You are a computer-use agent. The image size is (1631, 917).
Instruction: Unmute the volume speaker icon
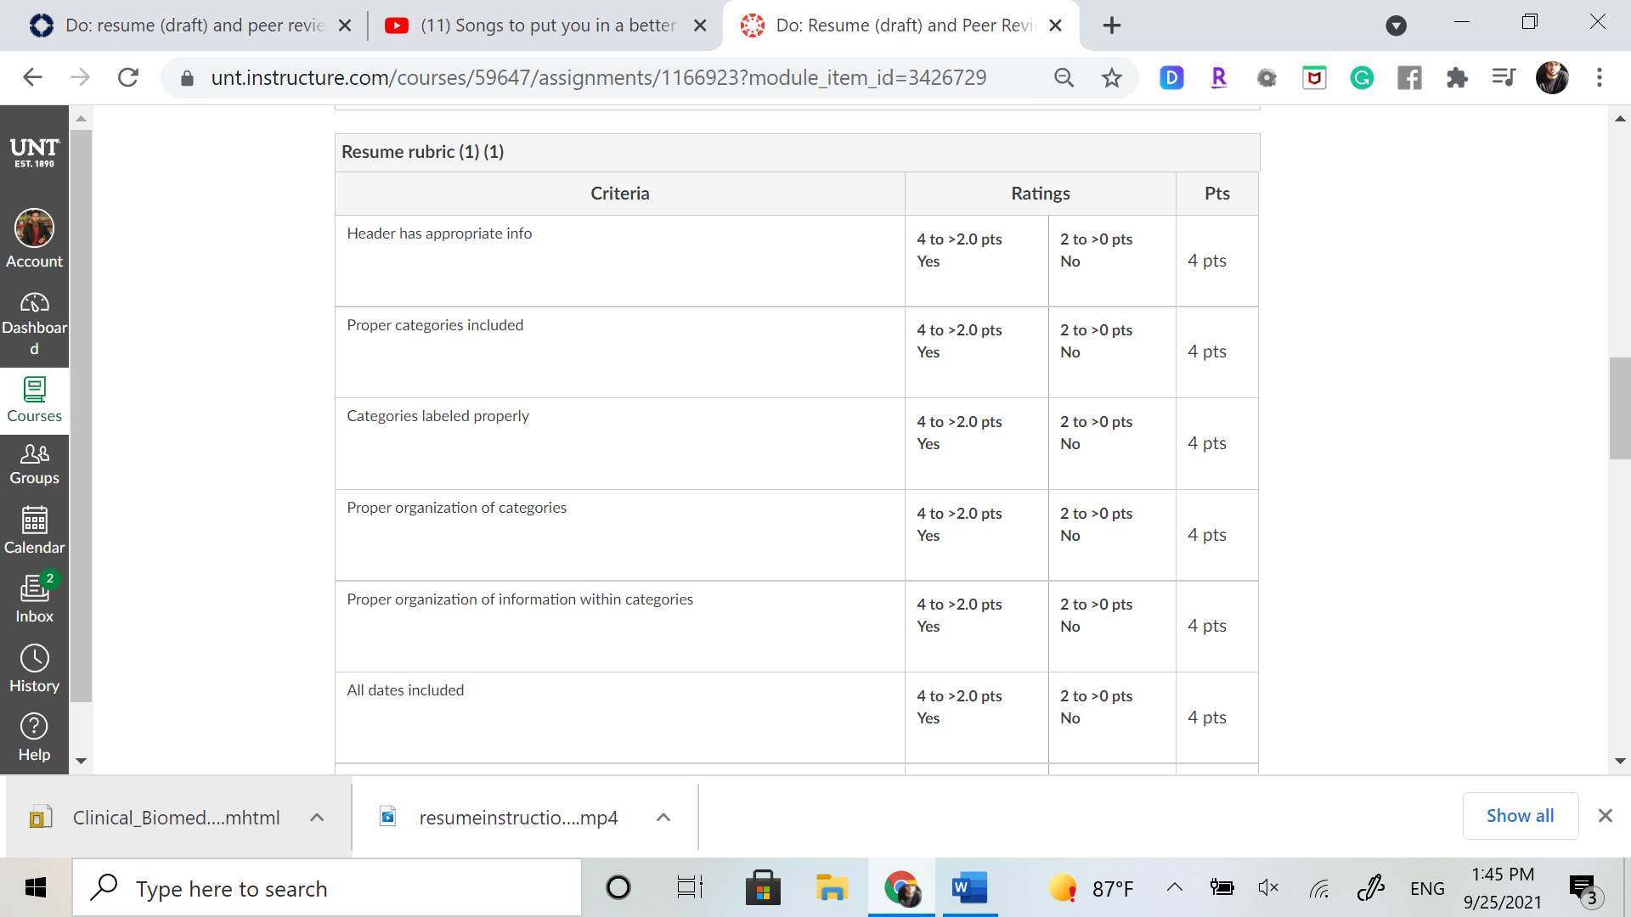pos(1267,888)
